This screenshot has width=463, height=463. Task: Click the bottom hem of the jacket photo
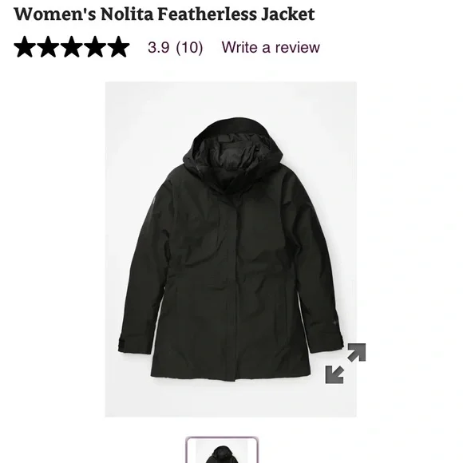point(231,373)
